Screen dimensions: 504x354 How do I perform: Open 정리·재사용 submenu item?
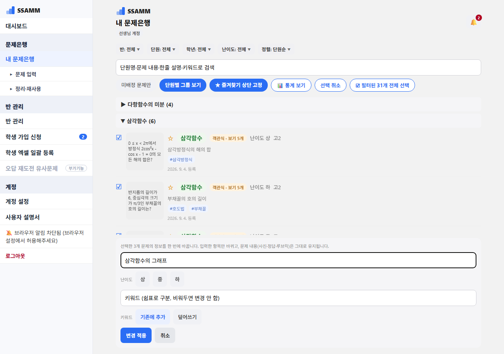[46, 89]
